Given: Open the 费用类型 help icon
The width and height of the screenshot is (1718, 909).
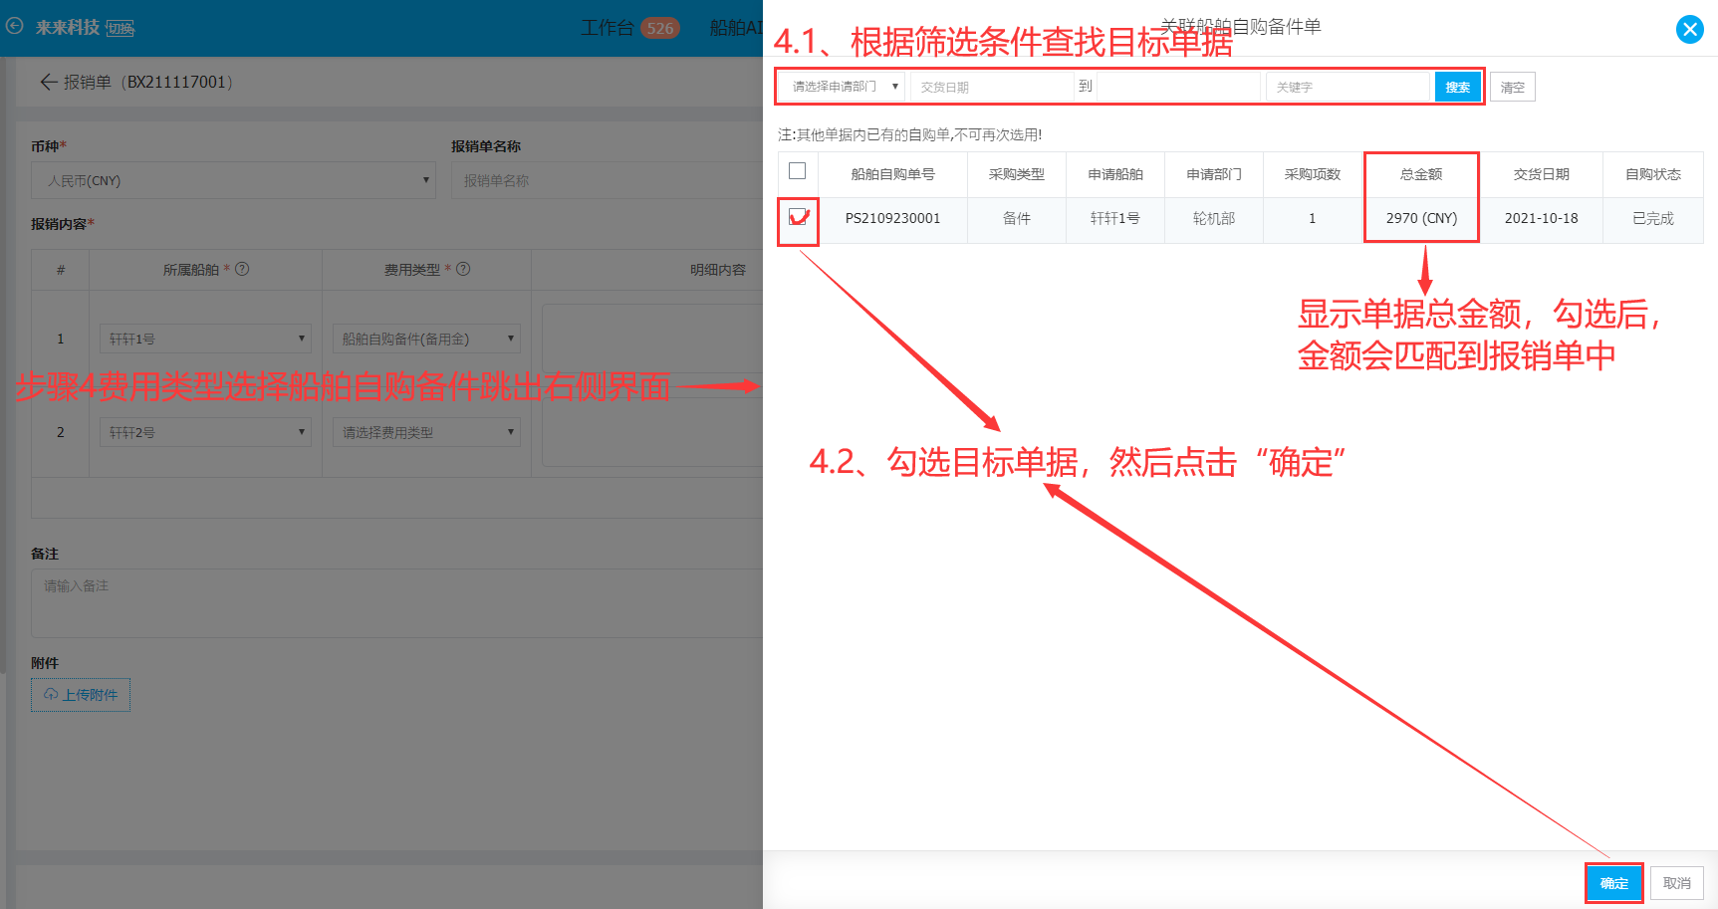Looking at the screenshot, I should [463, 269].
